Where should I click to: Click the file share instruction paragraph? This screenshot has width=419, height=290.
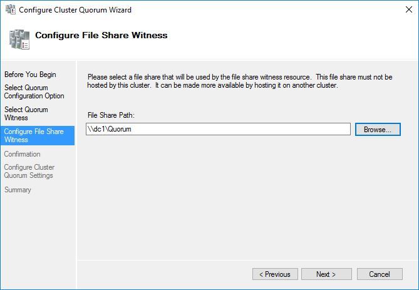tap(239, 81)
